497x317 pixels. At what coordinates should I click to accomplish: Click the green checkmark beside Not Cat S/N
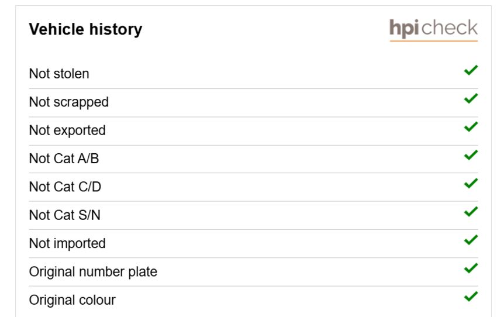471,211
